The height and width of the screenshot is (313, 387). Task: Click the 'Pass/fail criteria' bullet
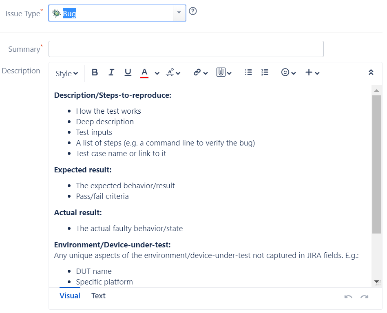coord(102,196)
